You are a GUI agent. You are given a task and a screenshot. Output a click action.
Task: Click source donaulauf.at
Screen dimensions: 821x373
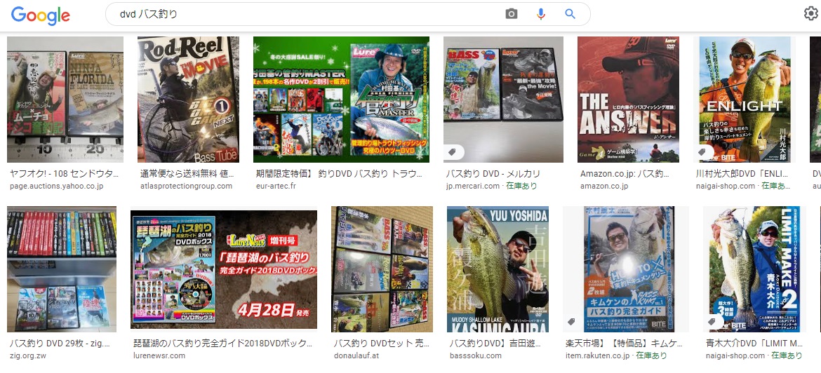(x=355, y=355)
